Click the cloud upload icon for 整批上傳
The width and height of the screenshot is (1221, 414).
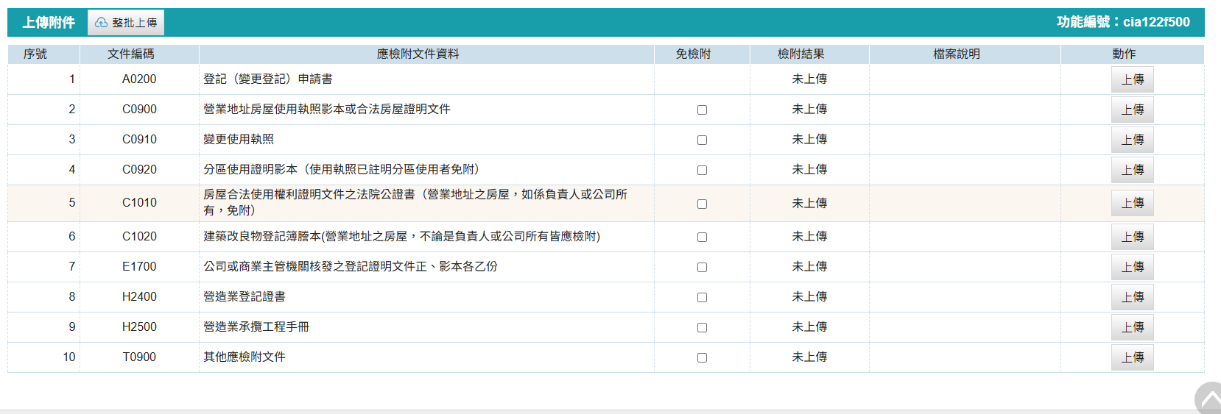pos(102,23)
